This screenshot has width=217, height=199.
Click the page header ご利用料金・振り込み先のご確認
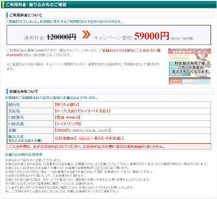click(36, 5)
